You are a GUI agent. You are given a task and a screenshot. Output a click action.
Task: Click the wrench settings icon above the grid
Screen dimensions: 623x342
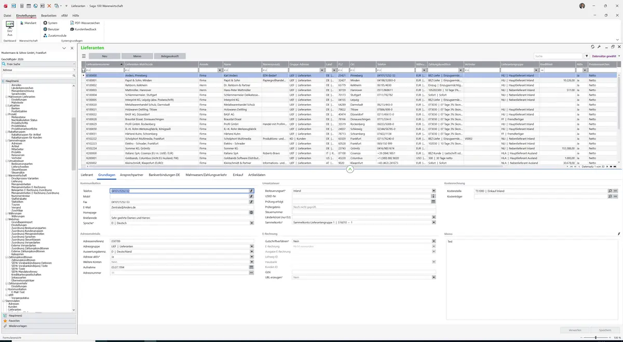599,47
